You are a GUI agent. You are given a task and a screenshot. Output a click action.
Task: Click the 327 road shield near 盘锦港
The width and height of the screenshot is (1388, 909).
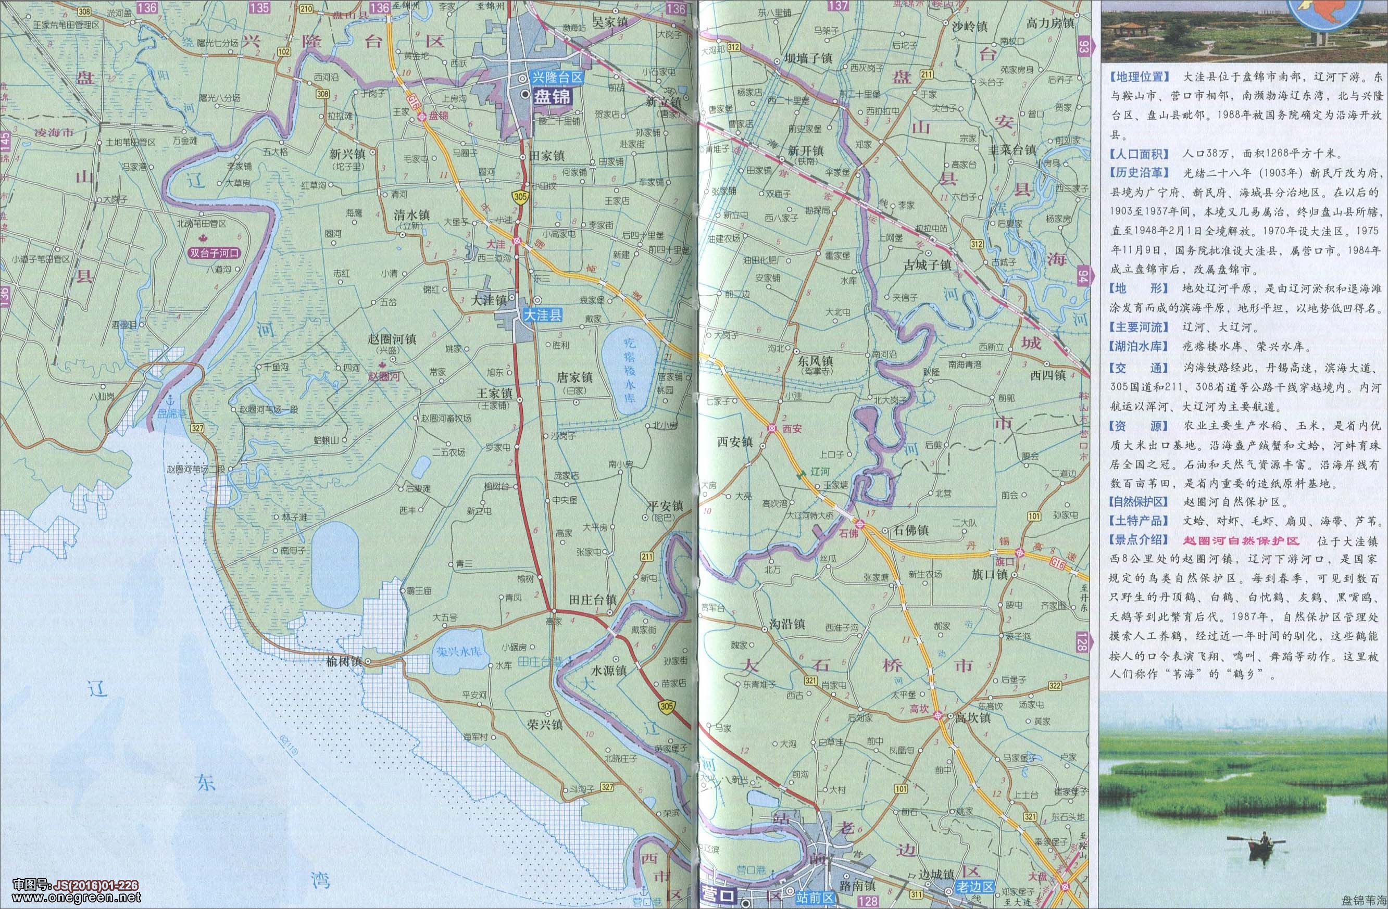point(197,428)
